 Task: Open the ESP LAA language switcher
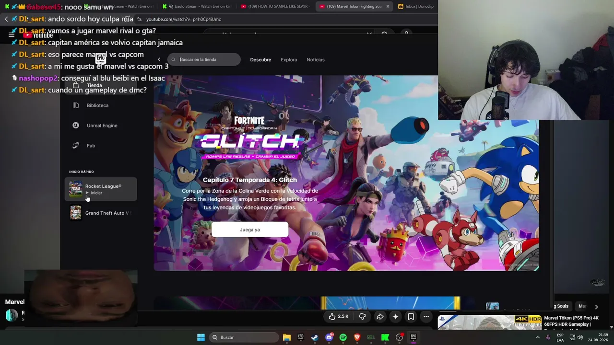(x=560, y=337)
